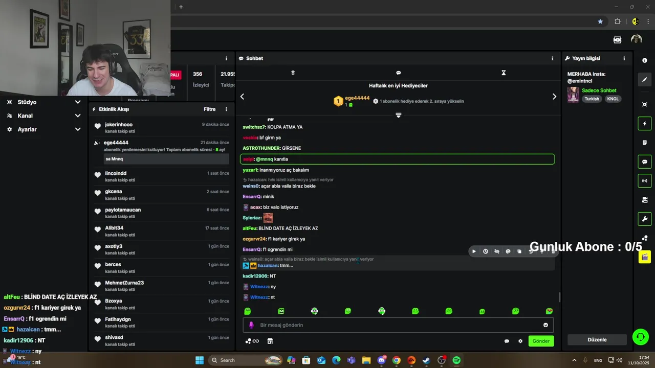This screenshot has height=368, width=655.
Task: Click the chat scrollbar thumb
Action: pyautogui.click(x=559, y=297)
